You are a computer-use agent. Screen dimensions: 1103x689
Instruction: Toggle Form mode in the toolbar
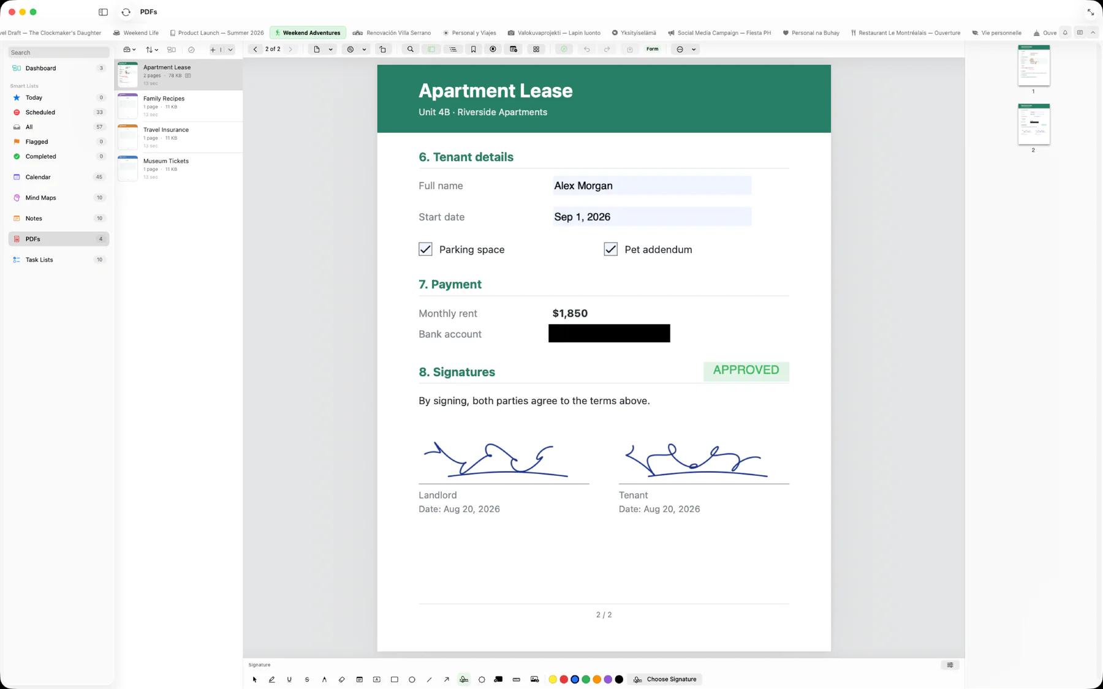[652, 49]
